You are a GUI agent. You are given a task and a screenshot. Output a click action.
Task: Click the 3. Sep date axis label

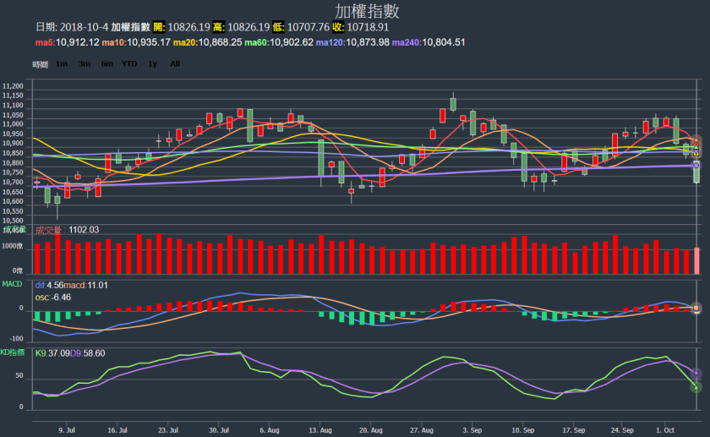pos(472,429)
